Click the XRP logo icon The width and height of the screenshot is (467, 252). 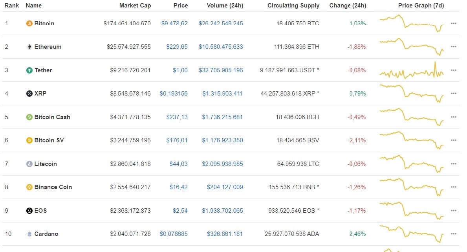29,93
